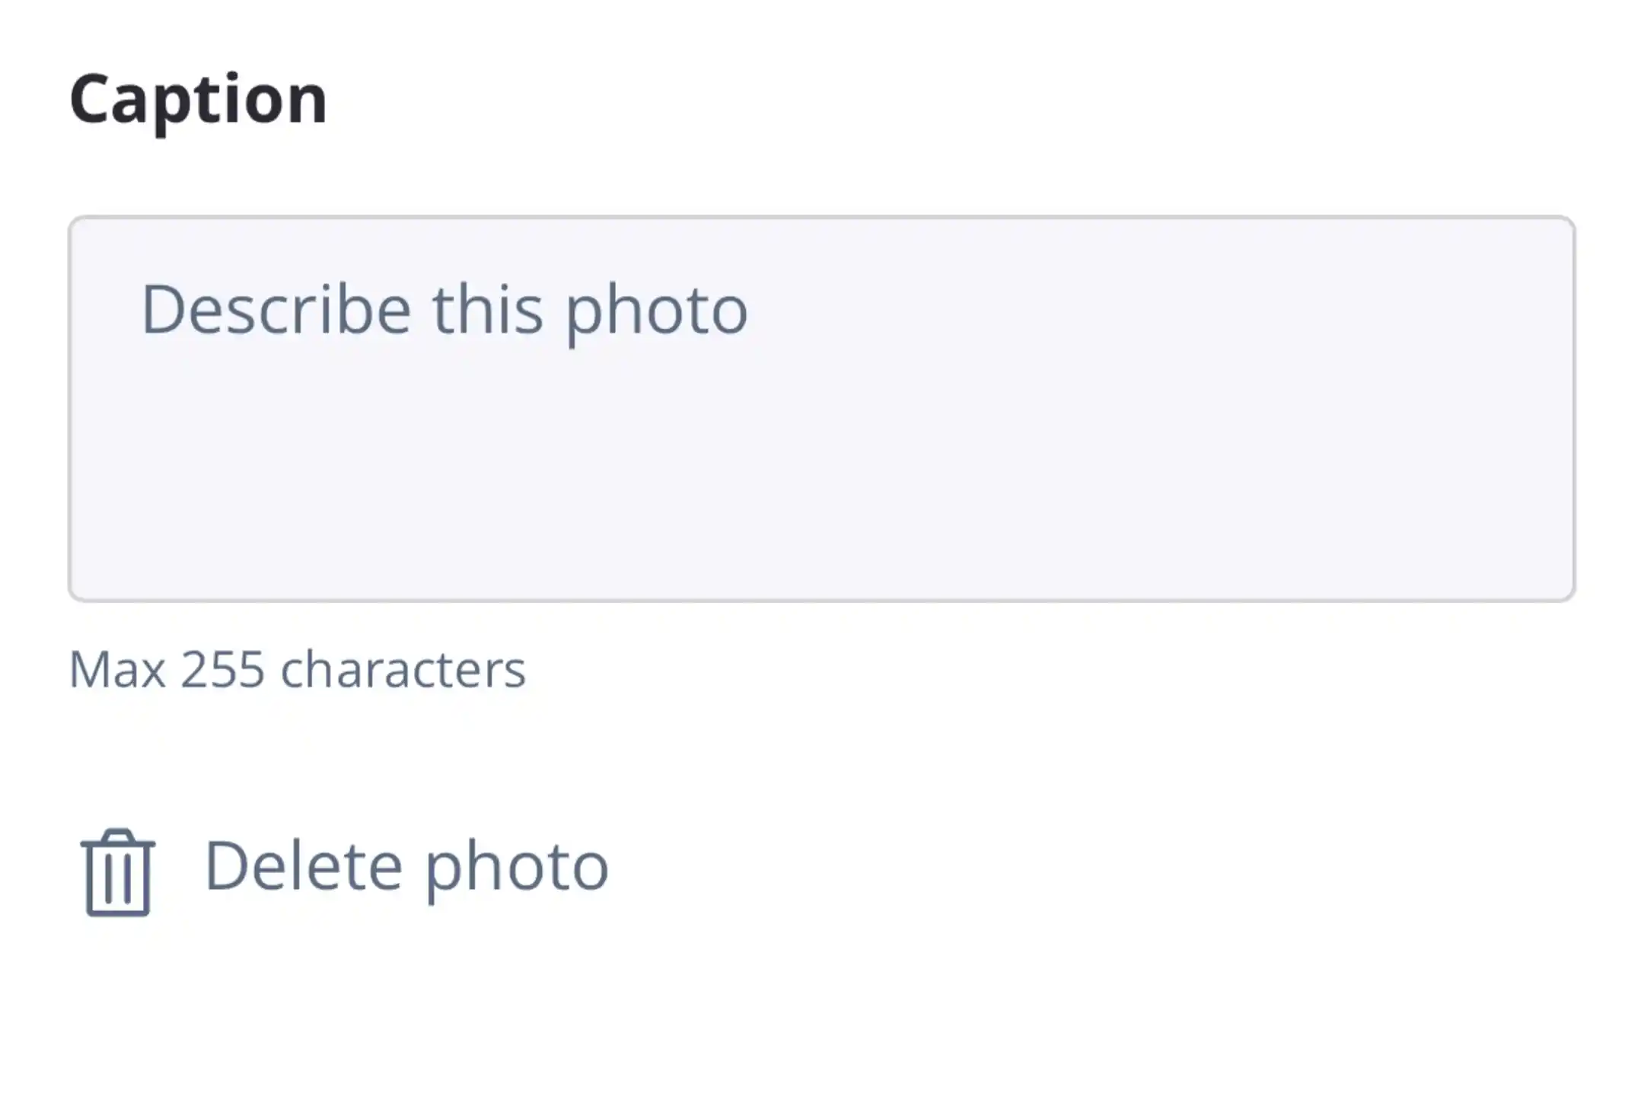The height and width of the screenshot is (1096, 1644).
Task: Click the trash can icon
Action: coord(118,871)
